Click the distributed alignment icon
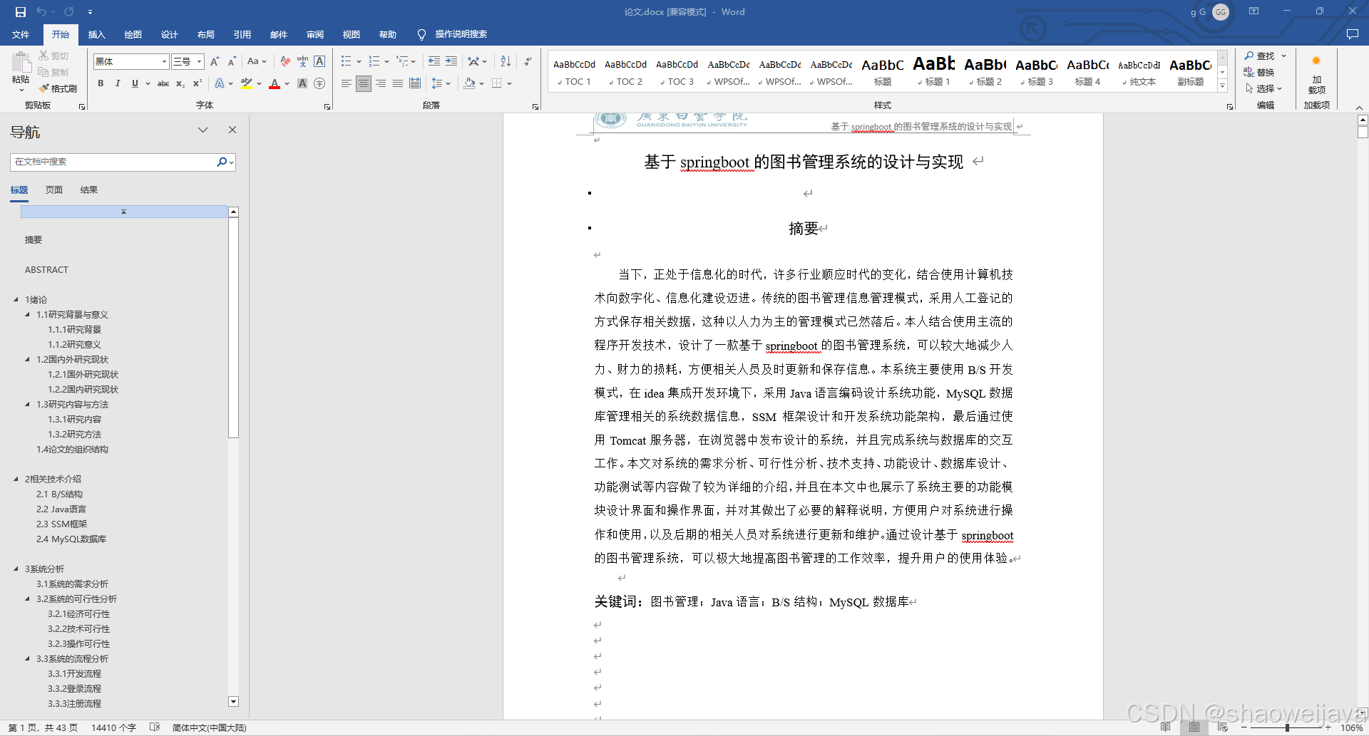 [415, 83]
